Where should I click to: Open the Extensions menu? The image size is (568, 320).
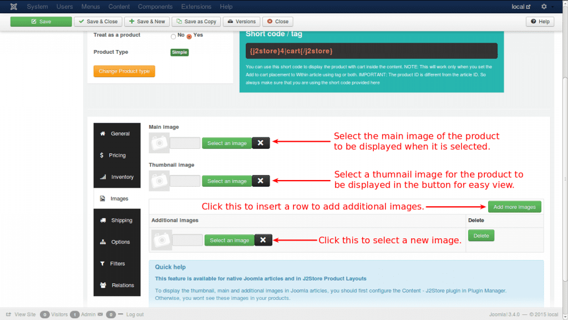pyautogui.click(x=196, y=7)
